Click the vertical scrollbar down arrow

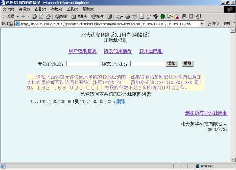[233, 160]
